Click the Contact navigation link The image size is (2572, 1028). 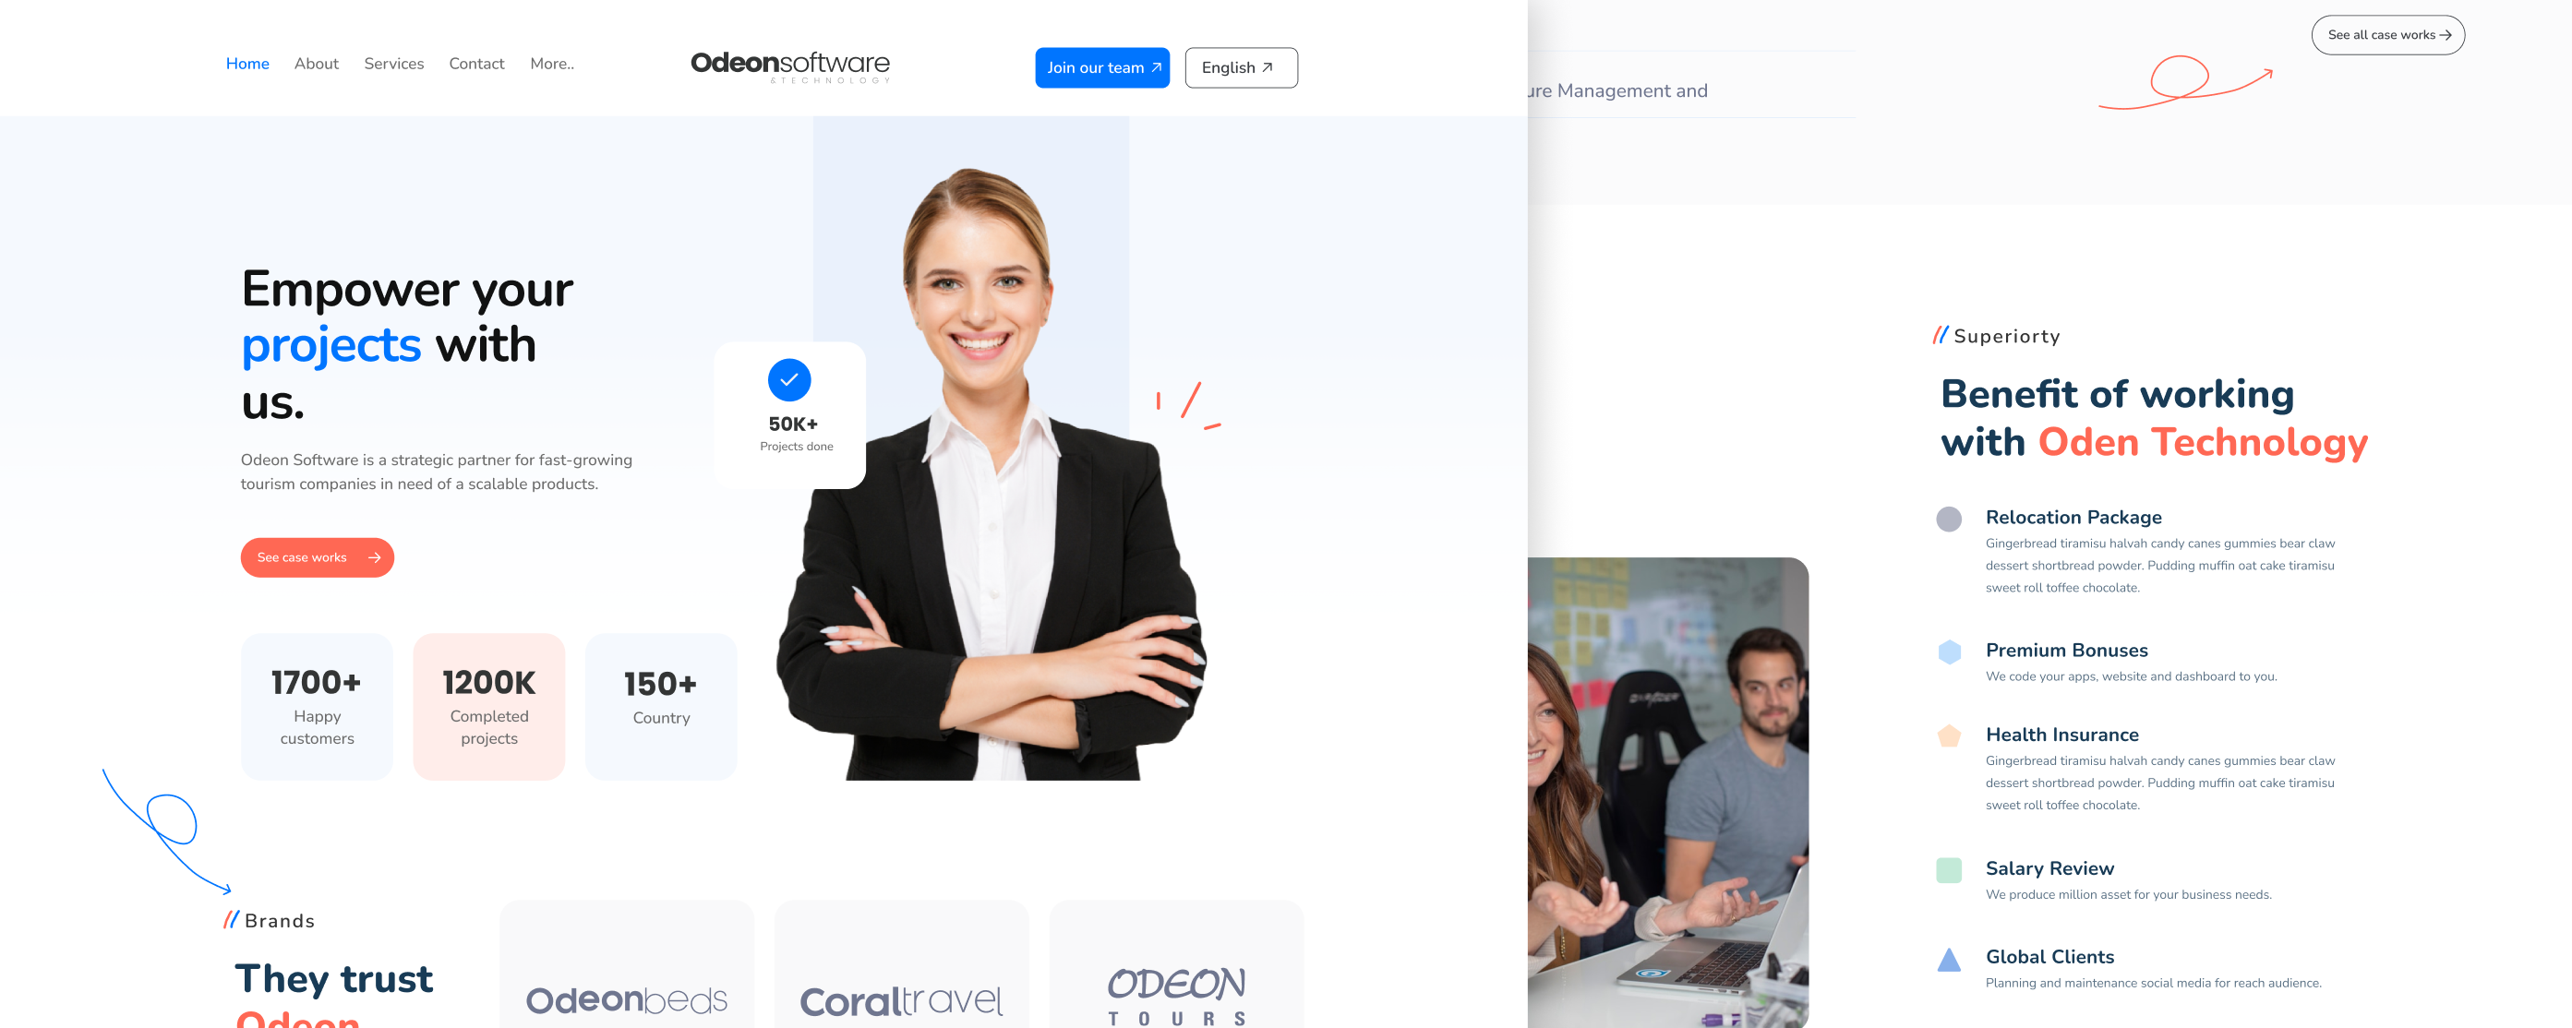pos(475,63)
